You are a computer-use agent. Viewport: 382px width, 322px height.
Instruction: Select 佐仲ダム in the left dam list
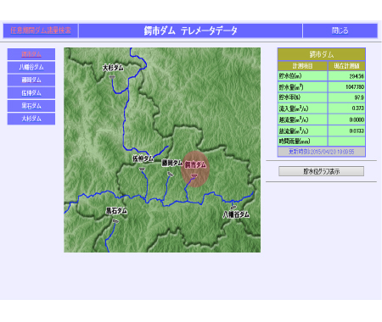tap(31, 93)
